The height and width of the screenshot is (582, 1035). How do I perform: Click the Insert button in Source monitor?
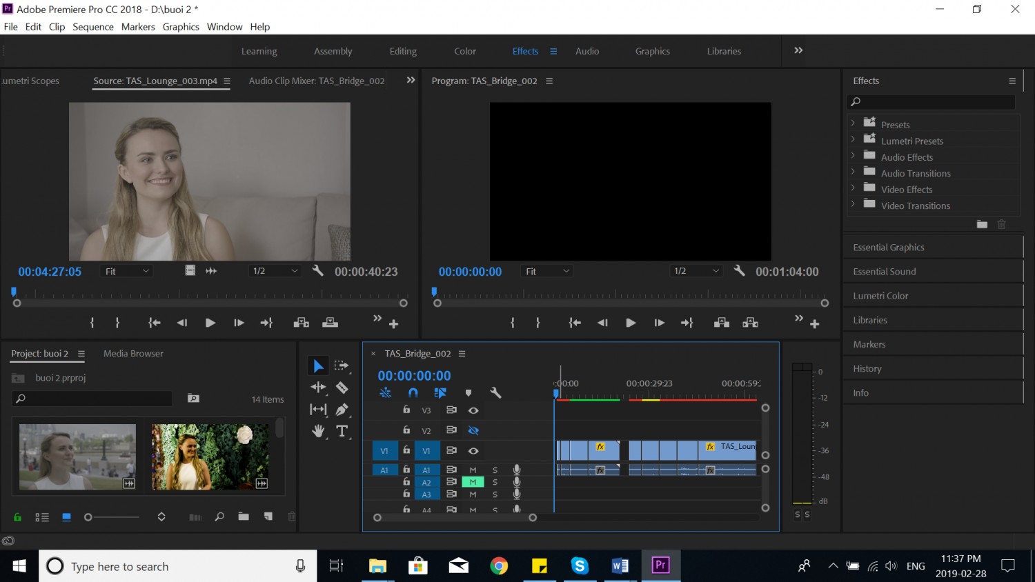click(x=301, y=323)
